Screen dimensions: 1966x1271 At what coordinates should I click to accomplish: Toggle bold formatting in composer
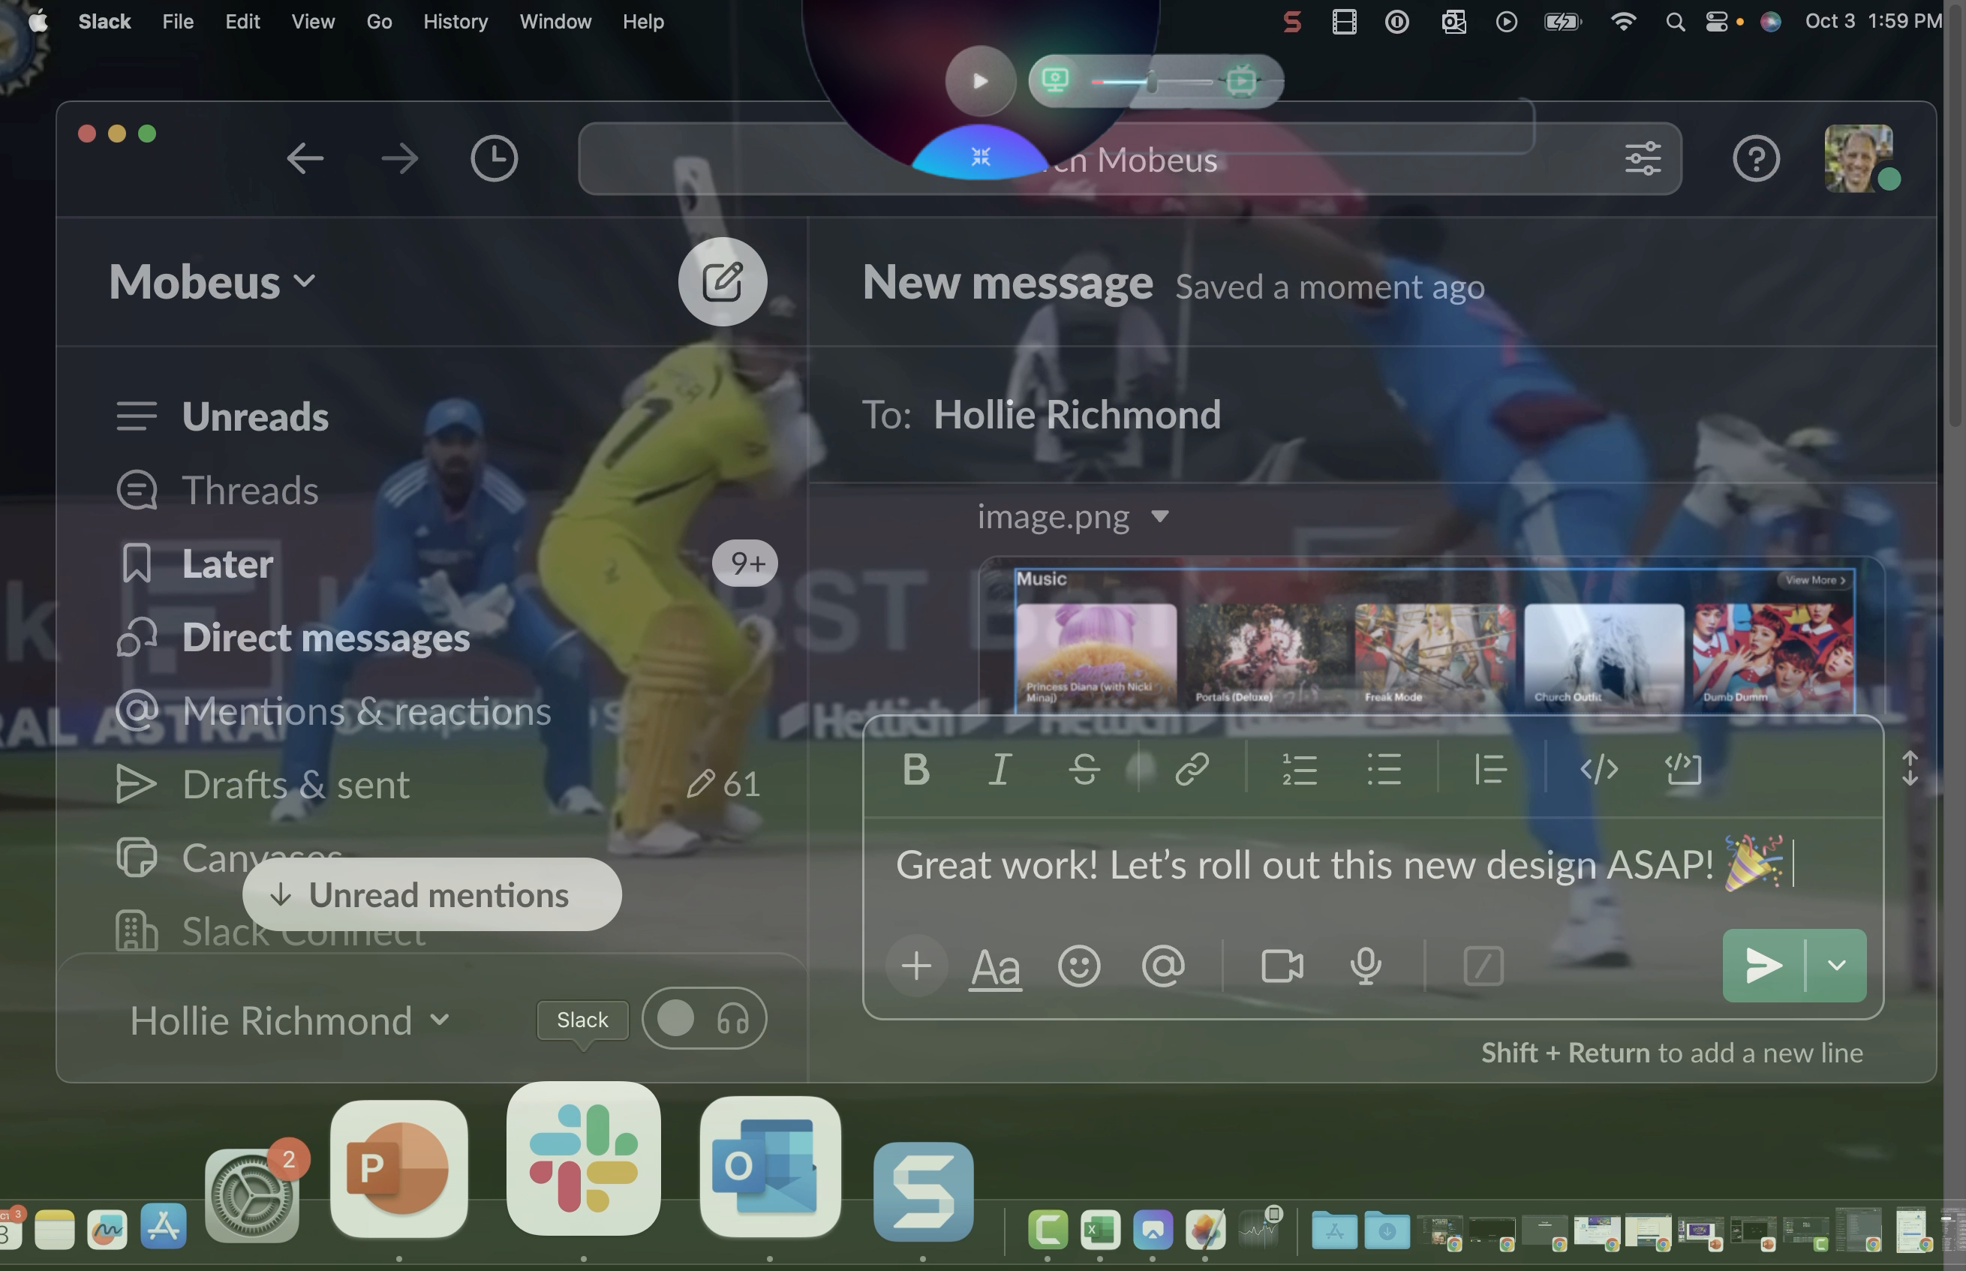915,769
